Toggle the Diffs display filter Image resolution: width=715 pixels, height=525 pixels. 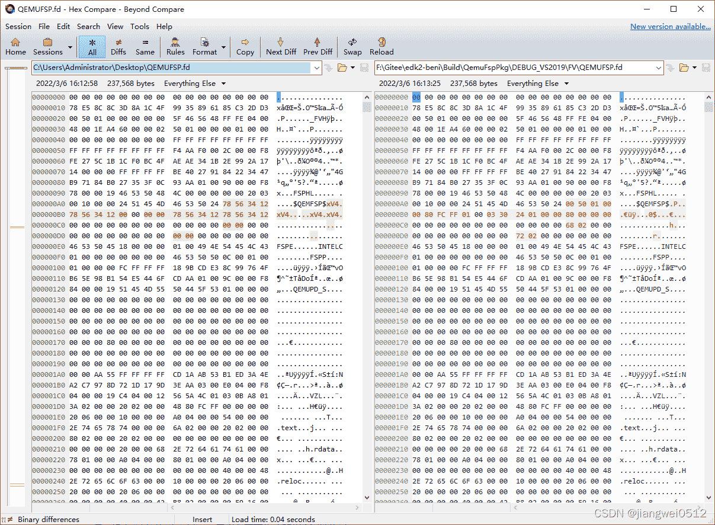[x=118, y=46]
